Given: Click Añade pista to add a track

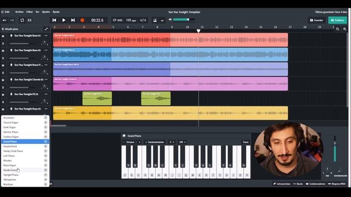Looking at the screenshot, I should [10, 29].
